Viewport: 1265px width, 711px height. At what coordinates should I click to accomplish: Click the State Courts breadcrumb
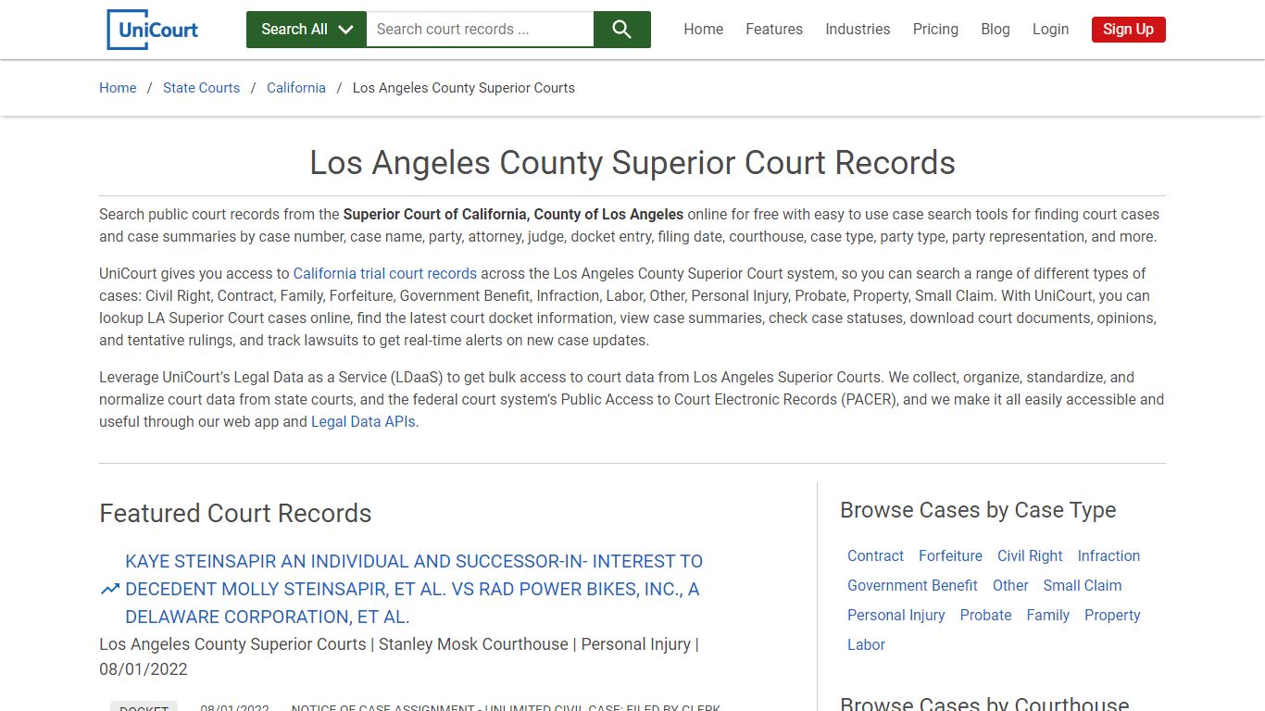click(x=201, y=88)
